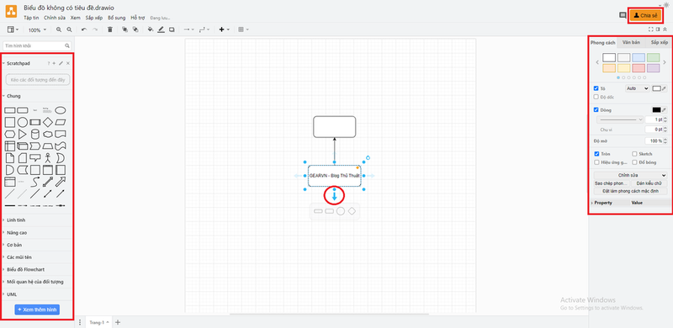The width and height of the screenshot is (673, 328).
Task: Open the view layout dropdown in toolbar
Action: coord(13,29)
